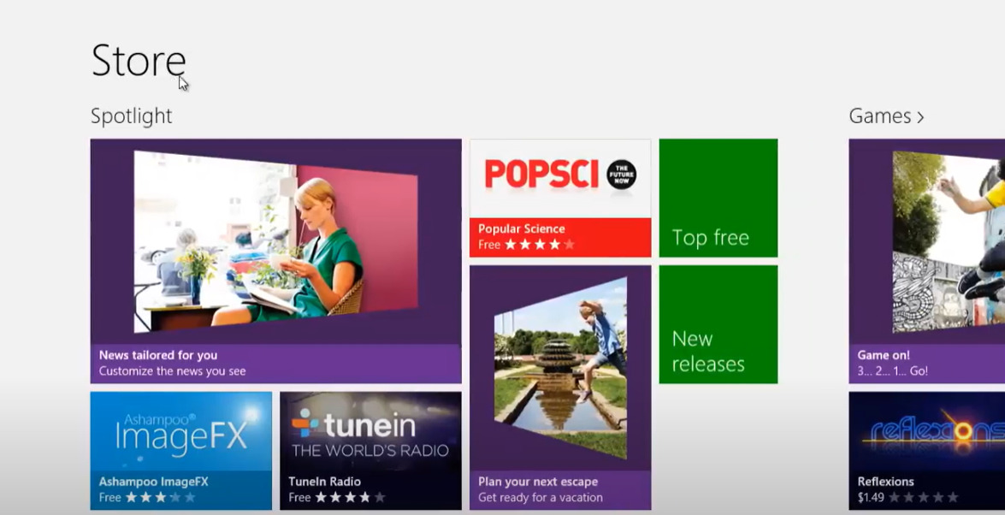Click the POPSCI logo image

[x=541, y=175]
